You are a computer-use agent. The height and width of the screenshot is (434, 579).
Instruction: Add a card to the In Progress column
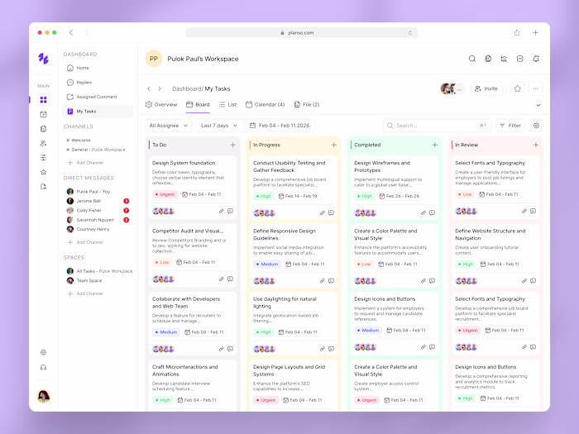(334, 145)
